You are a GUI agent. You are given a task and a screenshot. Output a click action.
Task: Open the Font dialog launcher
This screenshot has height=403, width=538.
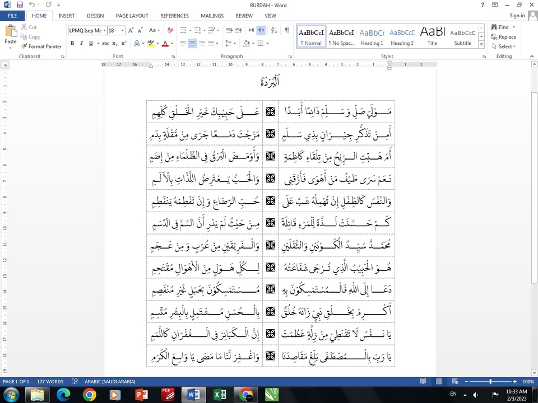[173, 56]
